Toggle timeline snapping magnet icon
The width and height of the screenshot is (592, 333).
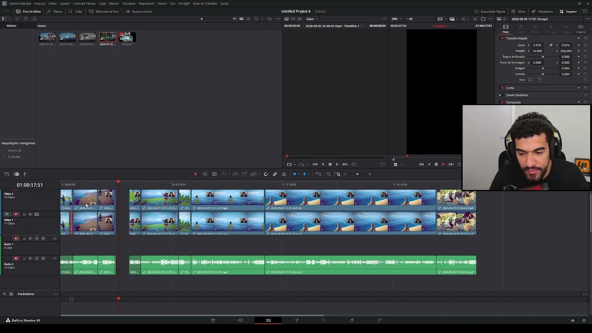click(265, 174)
